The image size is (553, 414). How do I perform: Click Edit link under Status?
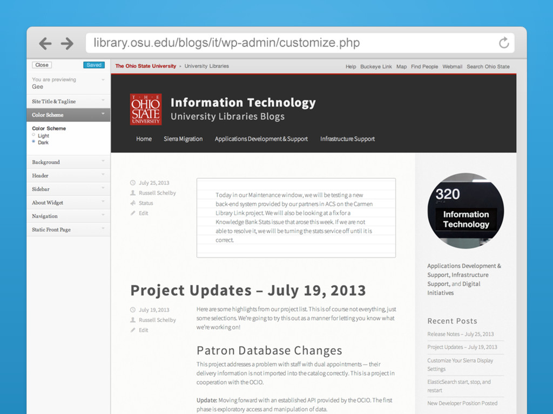coord(143,213)
